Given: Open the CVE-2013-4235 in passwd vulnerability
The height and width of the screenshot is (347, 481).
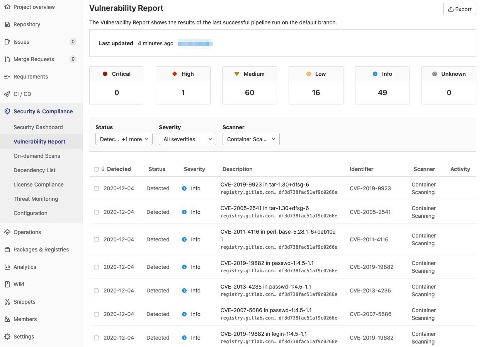Looking at the screenshot, I should pos(265,287).
